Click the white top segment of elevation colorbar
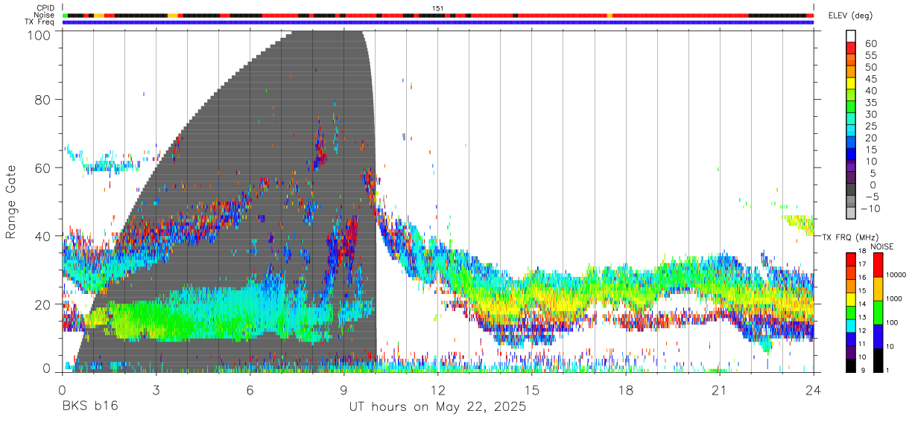This screenshot has height=422, width=915. pyautogui.click(x=851, y=36)
